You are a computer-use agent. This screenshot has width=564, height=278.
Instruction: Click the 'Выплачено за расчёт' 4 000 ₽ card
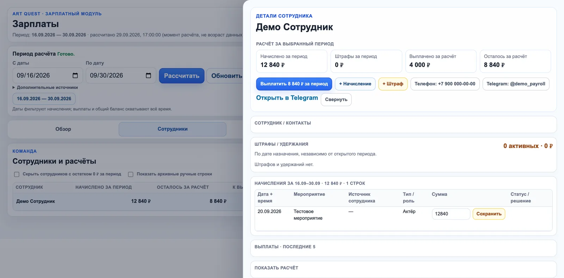pos(441,61)
